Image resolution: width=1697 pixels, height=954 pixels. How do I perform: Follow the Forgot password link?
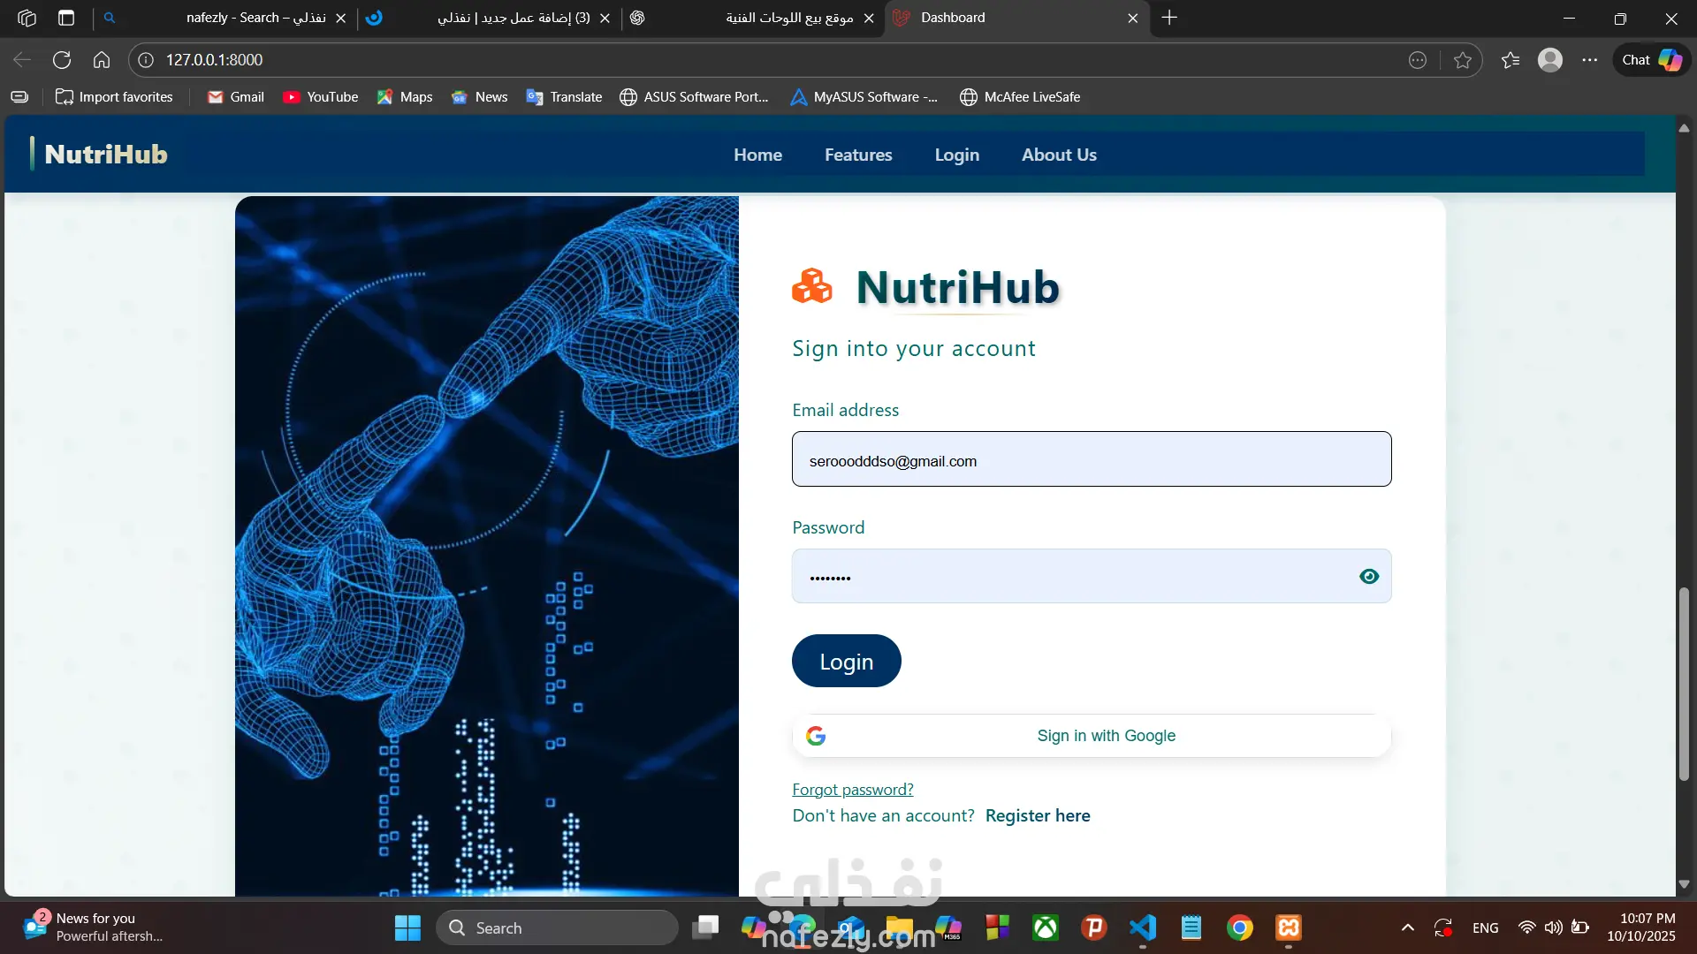(x=852, y=790)
